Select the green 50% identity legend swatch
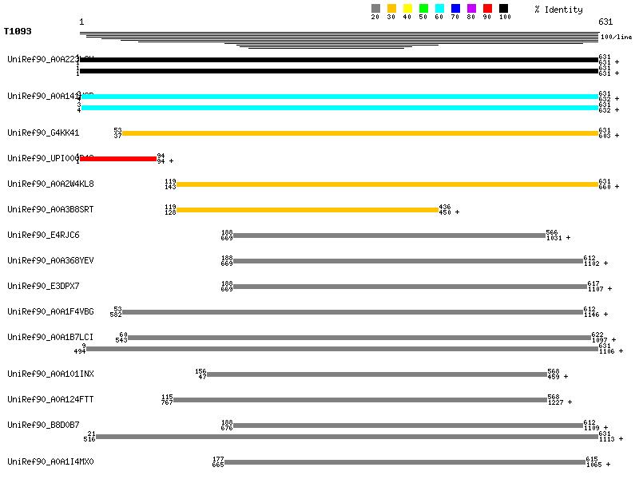 click(x=423, y=8)
